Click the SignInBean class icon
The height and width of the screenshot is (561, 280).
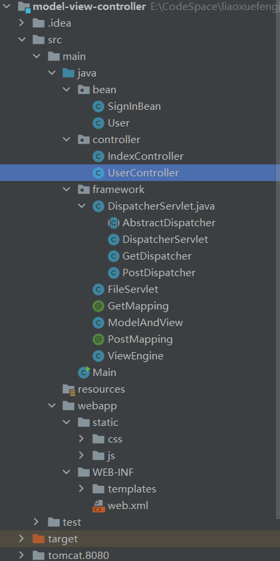click(98, 106)
